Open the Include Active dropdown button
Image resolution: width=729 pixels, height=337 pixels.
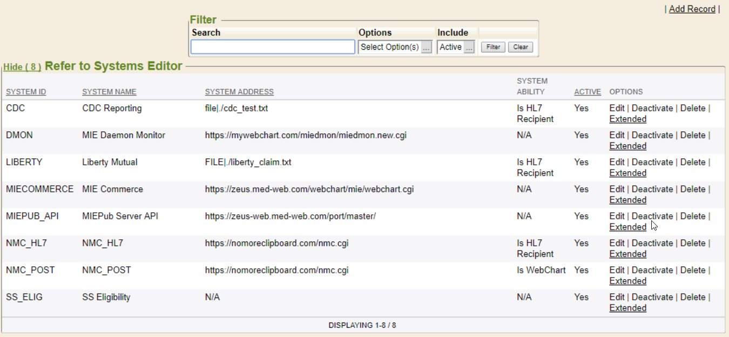pos(469,48)
